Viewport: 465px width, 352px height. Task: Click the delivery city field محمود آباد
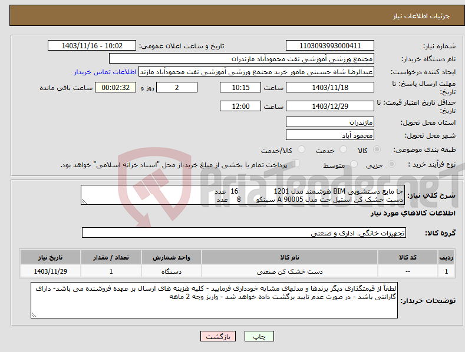click(x=330, y=135)
